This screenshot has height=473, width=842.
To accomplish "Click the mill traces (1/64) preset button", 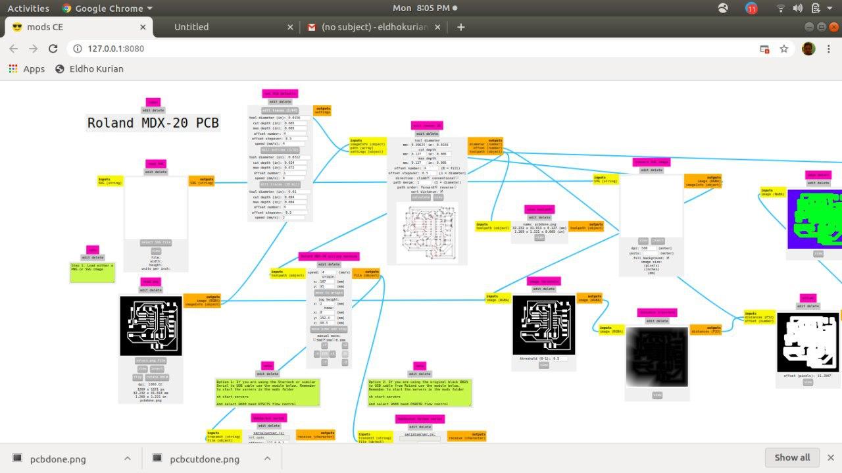I will click(280, 111).
